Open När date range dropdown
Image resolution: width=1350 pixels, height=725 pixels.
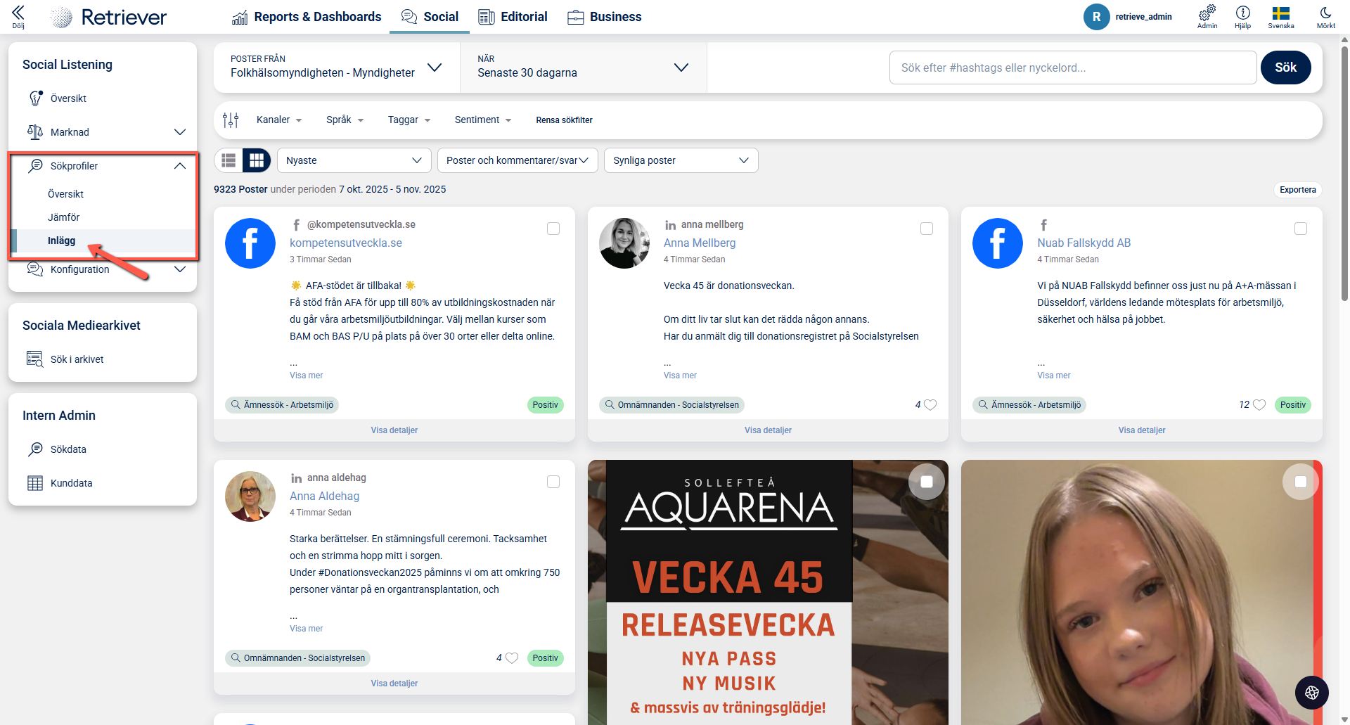tap(584, 68)
